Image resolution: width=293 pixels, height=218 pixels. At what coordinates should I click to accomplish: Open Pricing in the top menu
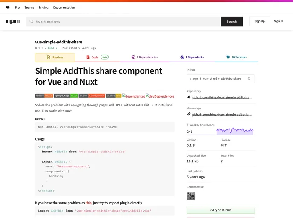43,8
